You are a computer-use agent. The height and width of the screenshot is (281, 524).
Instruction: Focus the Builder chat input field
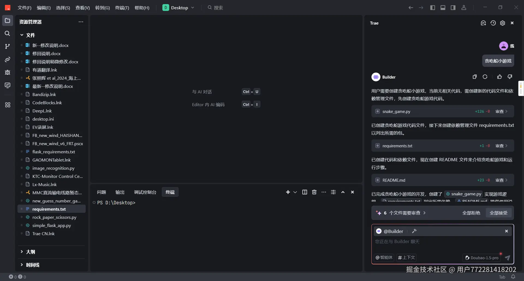click(x=442, y=242)
